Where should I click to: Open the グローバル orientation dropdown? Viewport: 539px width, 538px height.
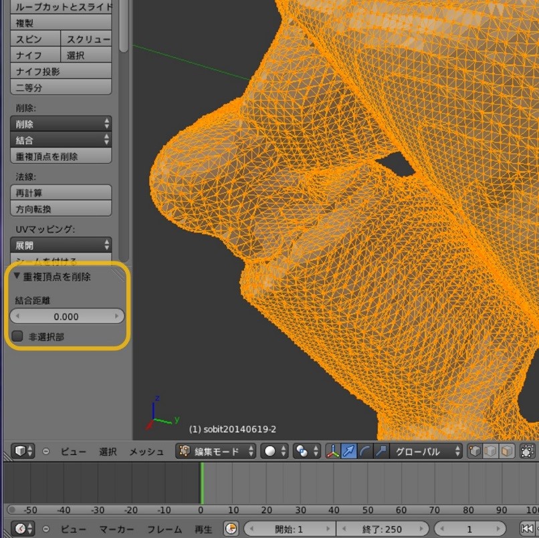[x=426, y=451]
